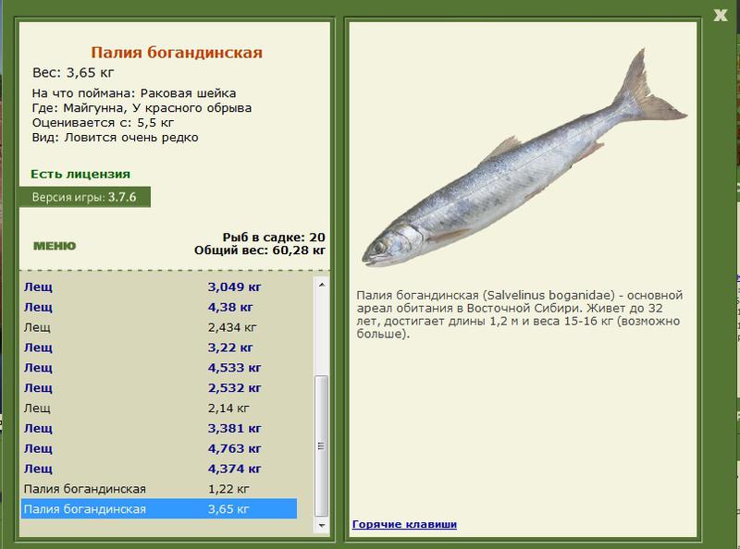Click the Вес: 3,65 кг line
Screen dimensions: 740x549
[x=73, y=73]
